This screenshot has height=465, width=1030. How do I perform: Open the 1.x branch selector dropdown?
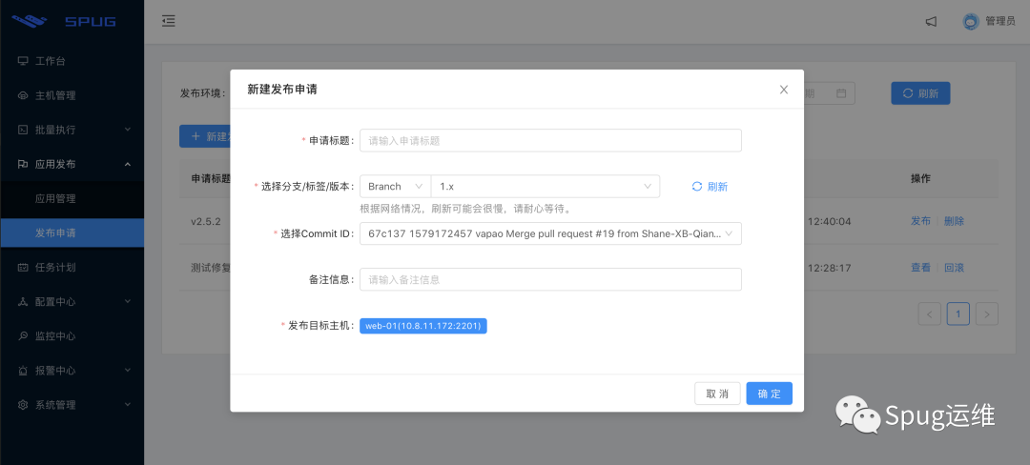[x=546, y=186]
